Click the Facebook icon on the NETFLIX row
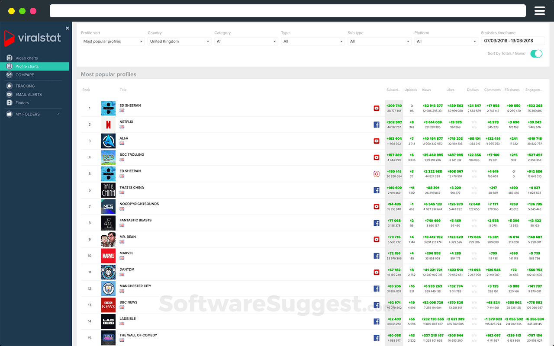The image size is (554, 346). point(377,124)
